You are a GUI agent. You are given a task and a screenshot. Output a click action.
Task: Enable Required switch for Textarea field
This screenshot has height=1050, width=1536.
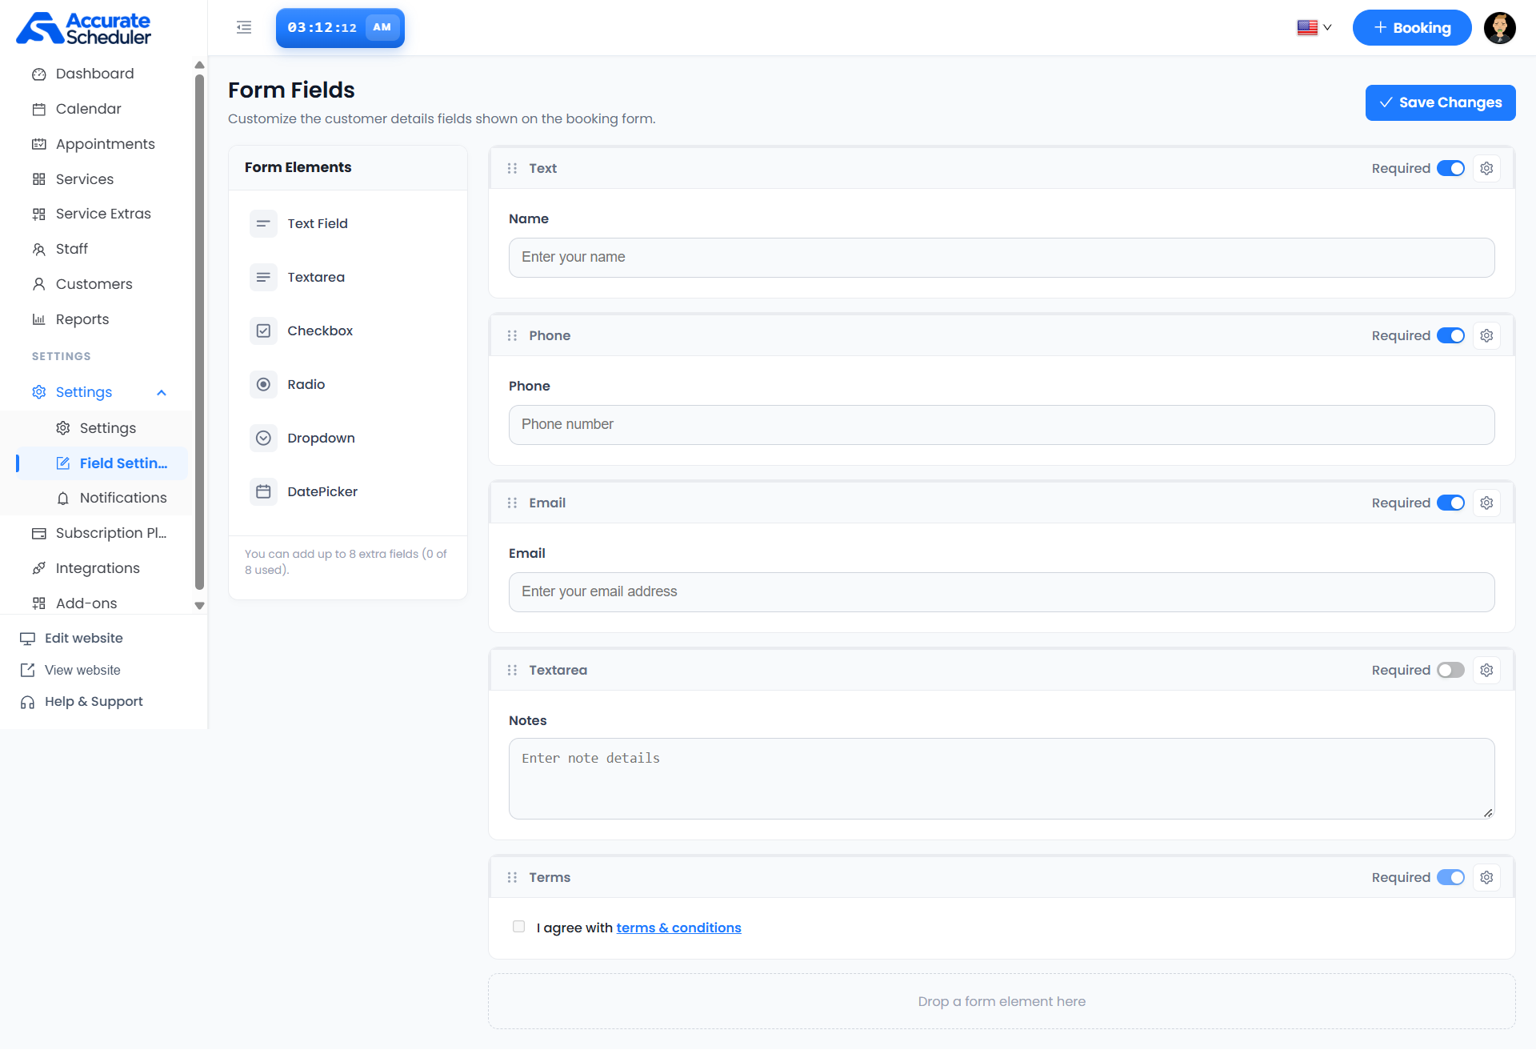[1450, 670]
